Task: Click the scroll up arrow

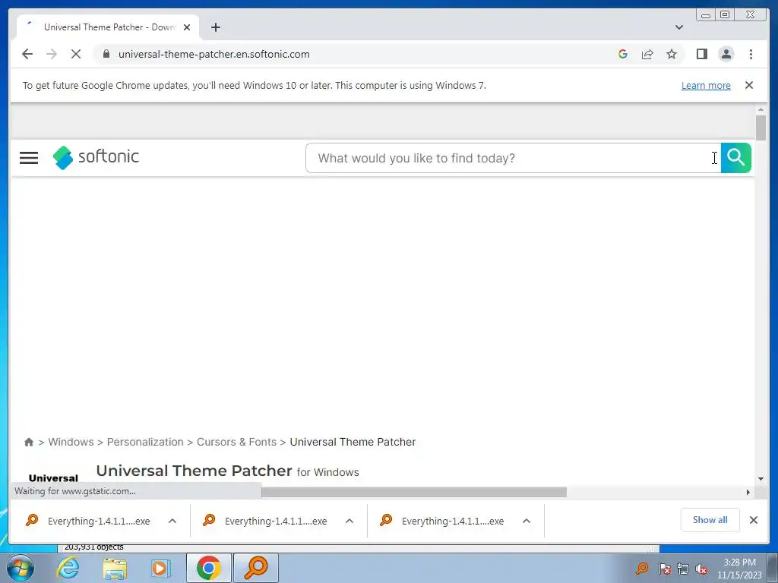Action: tap(761, 109)
